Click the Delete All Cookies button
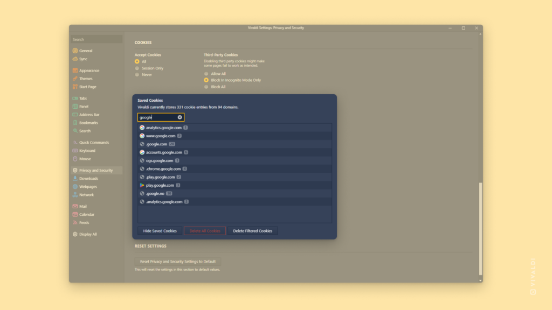Viewport: 552px width, 310px height. tap(204, 231)
